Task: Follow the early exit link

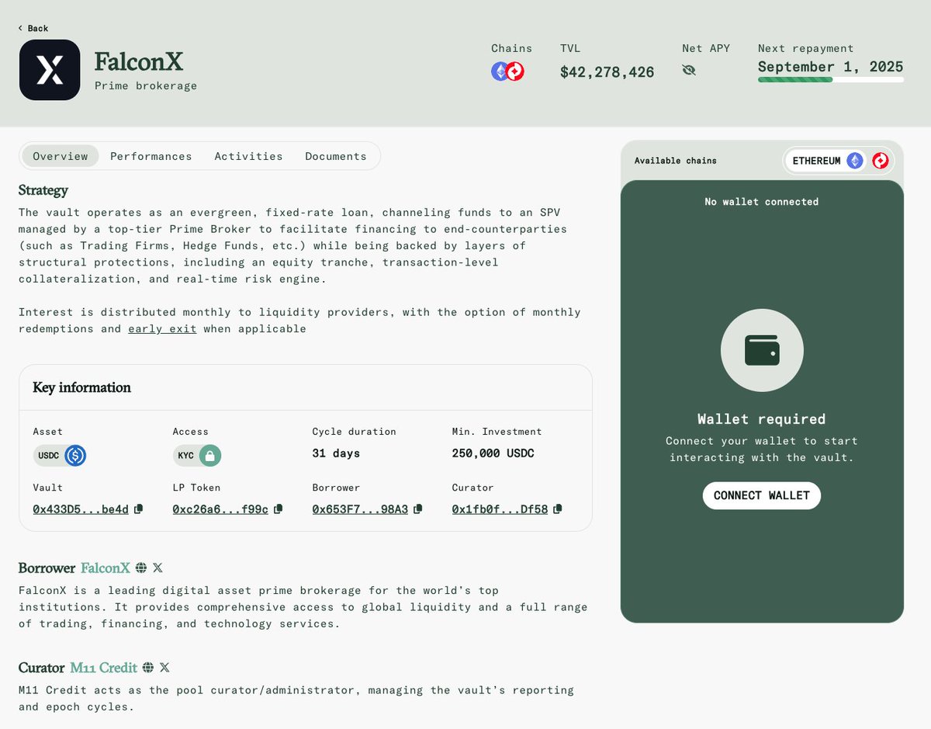Action: click(x=162, y=328)
